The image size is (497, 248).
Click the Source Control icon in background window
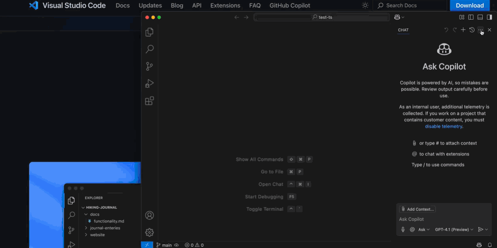pos(71,230)
